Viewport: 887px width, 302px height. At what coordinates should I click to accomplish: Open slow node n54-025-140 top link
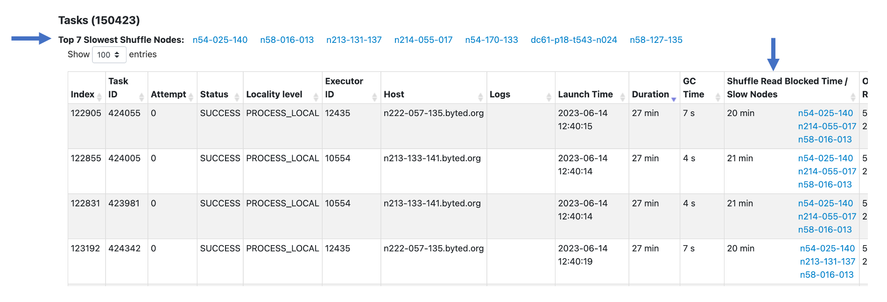(220, 40)
